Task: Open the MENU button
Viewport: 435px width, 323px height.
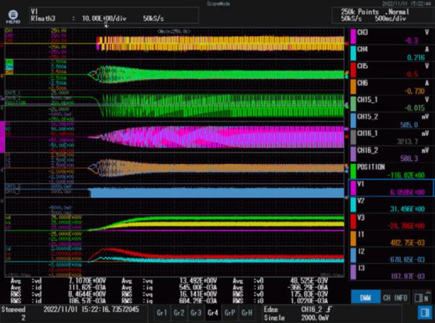Action: pos(13,17)
